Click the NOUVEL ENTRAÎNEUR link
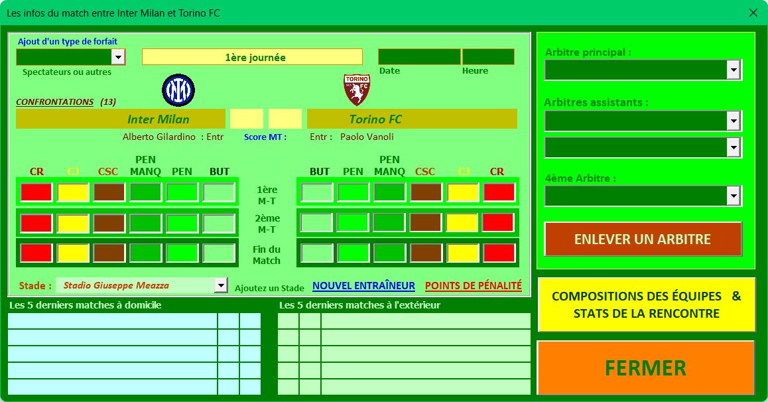 363,286
